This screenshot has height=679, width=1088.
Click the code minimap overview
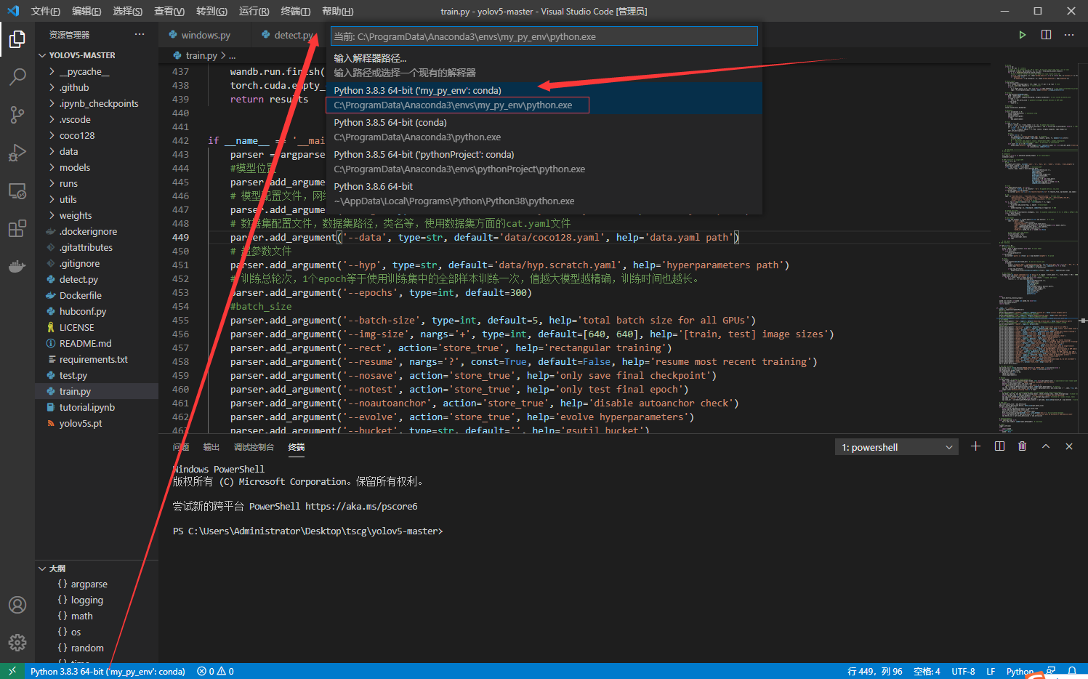pyautogui.click(x=1037, y=247)
